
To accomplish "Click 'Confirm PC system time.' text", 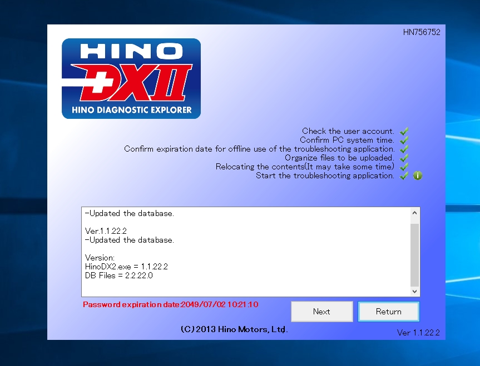I will (347, 140).
